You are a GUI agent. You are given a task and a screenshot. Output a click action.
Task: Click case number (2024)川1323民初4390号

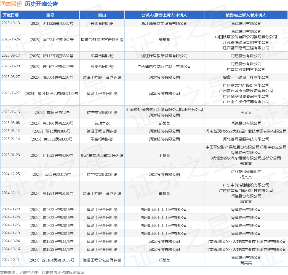pyautogui.click(x=51, y=155)
